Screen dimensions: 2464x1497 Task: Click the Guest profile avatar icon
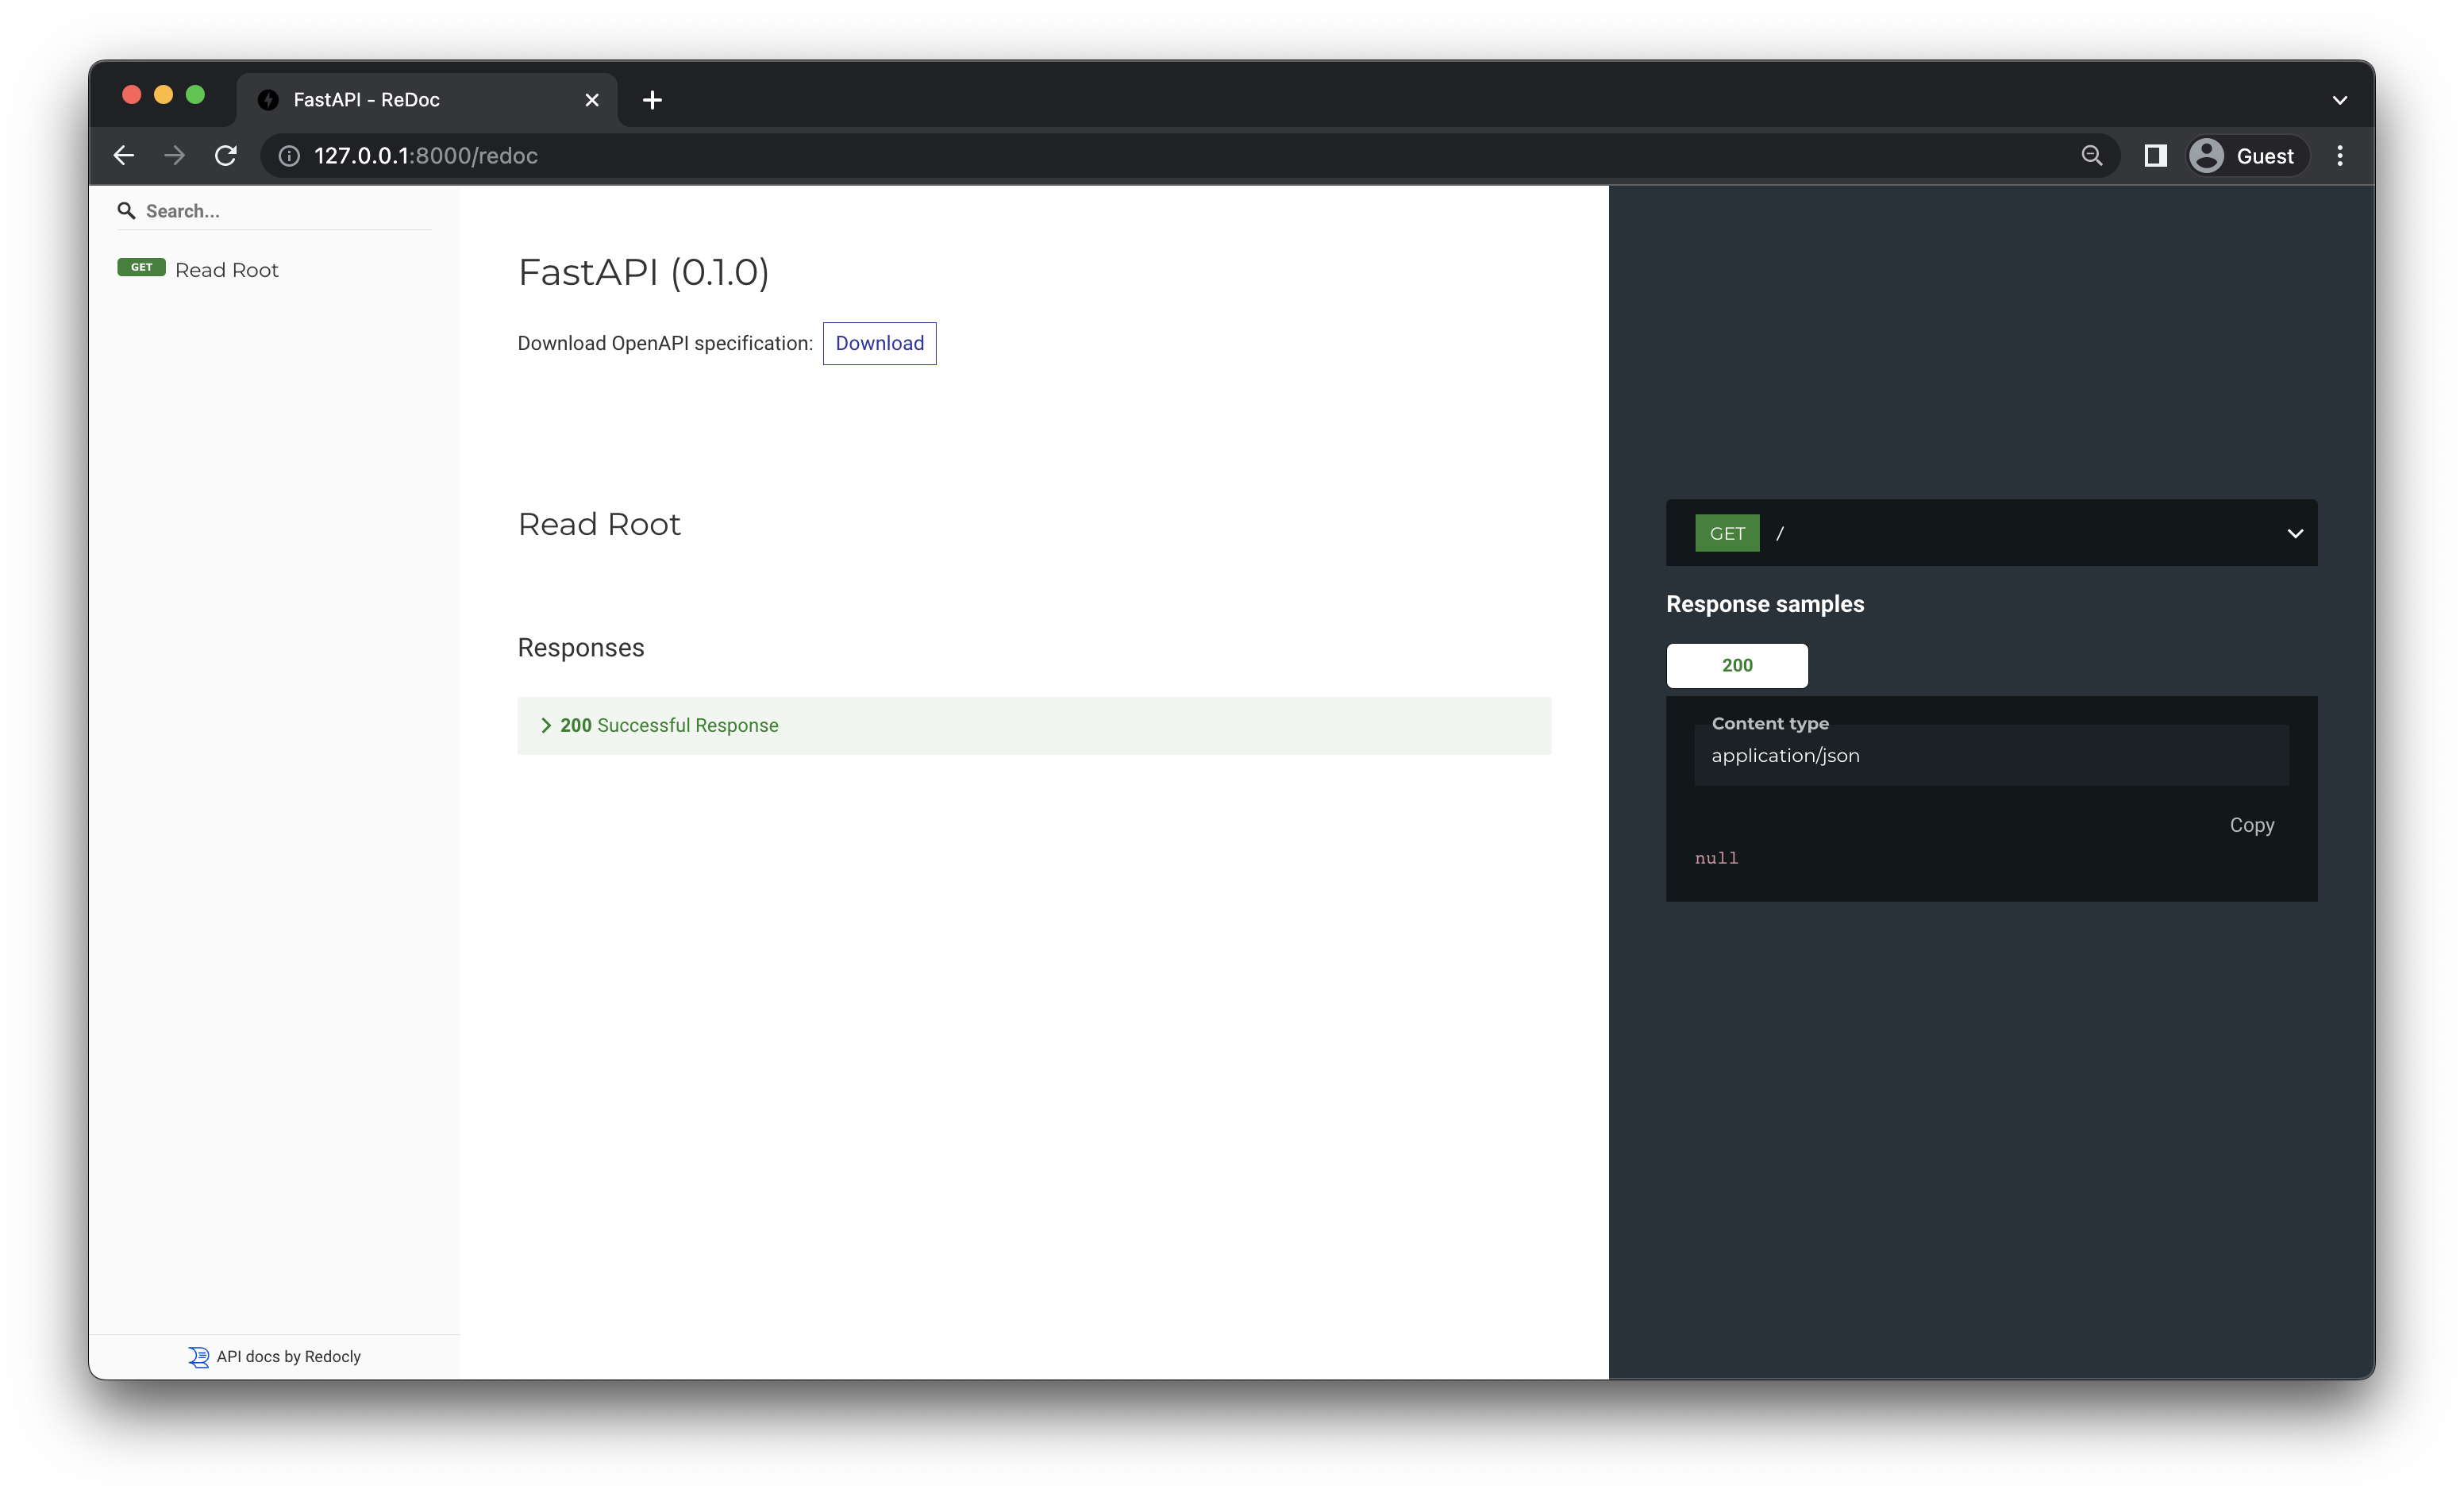click(x=2207, y=156)
